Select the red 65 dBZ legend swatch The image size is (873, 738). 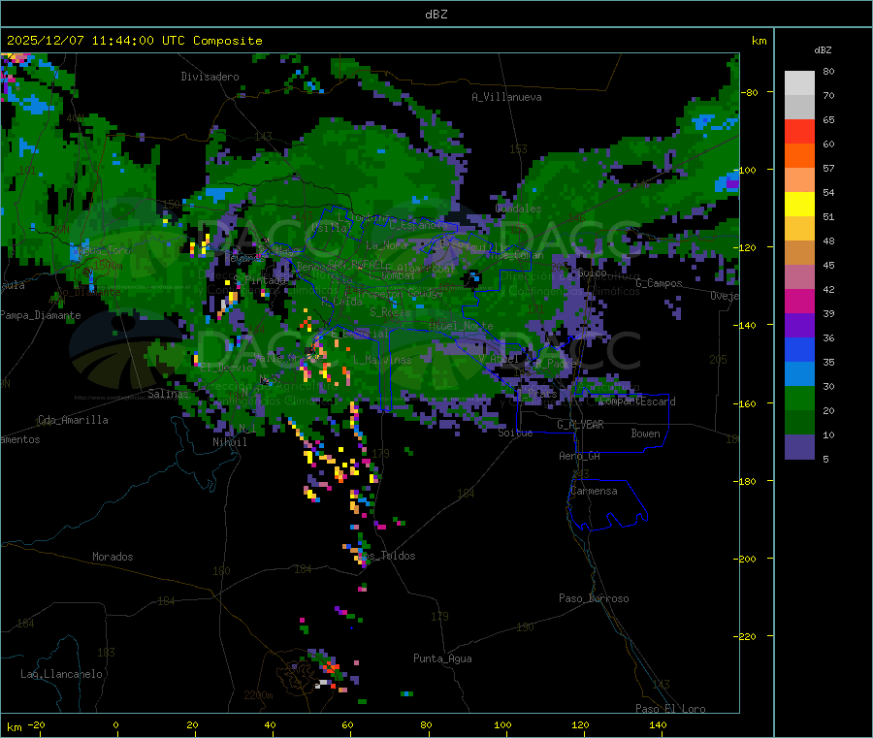point(799,131)
